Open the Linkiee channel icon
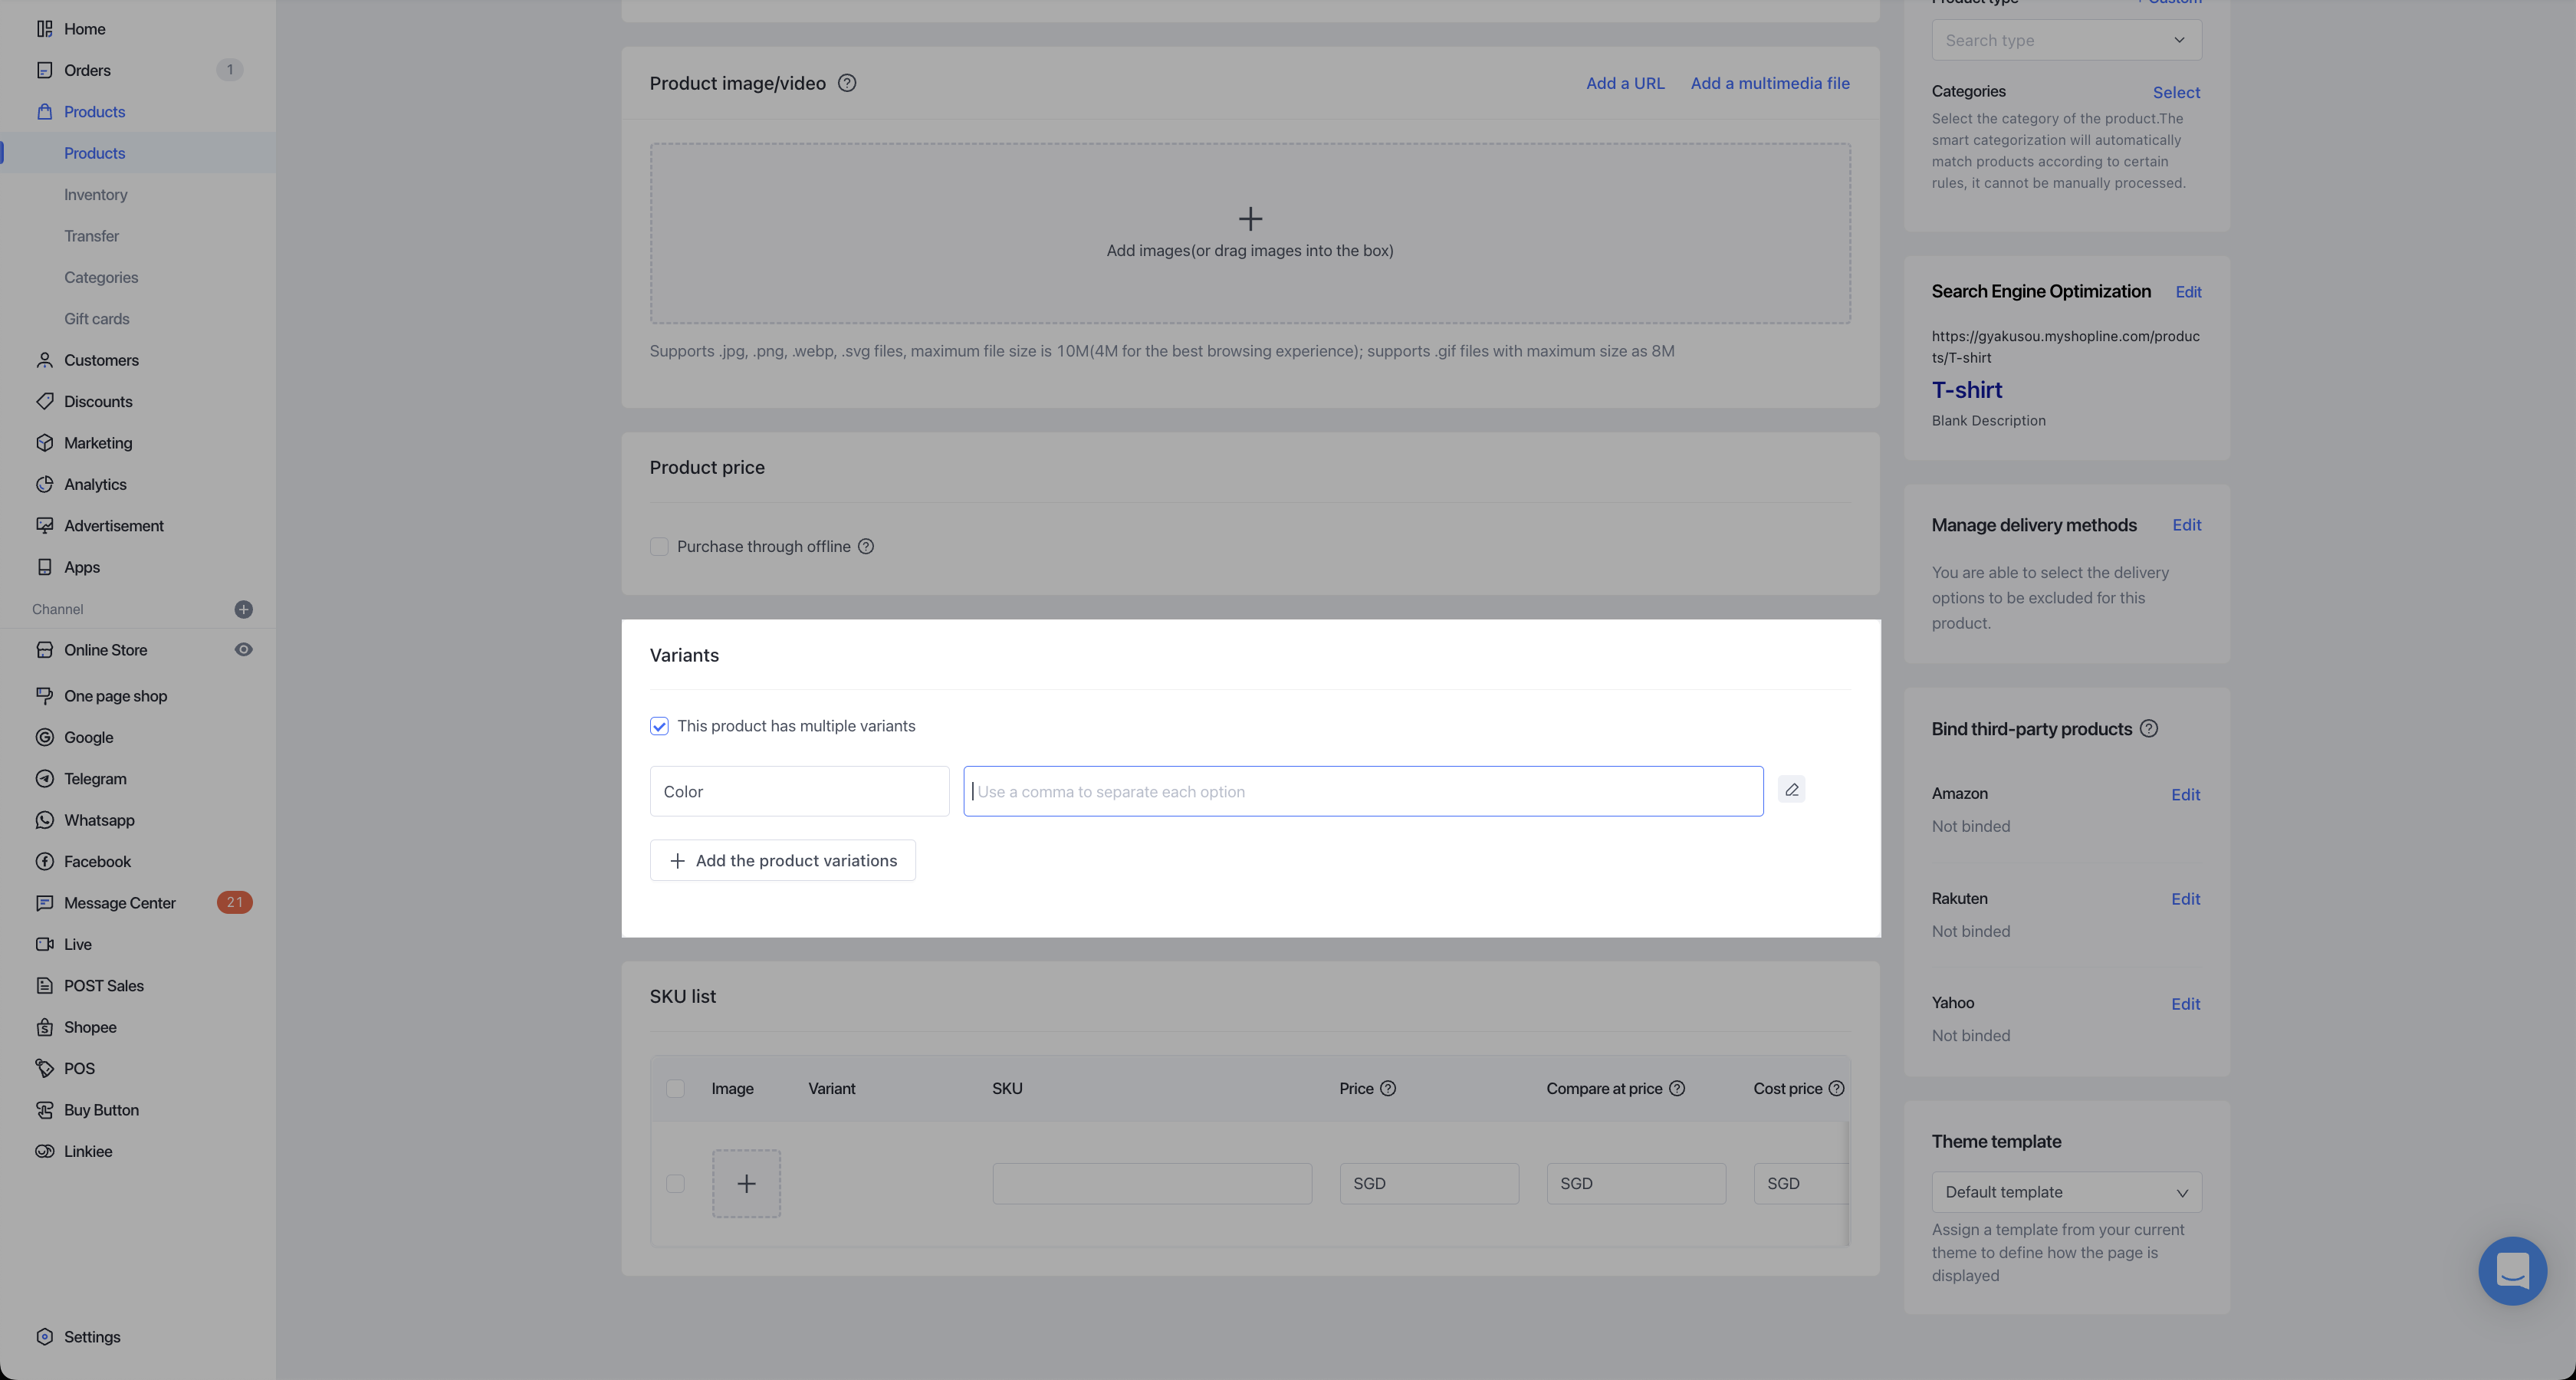 click(44, 1152)
